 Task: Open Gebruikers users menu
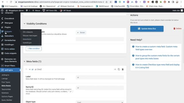(x=9, y=36)
